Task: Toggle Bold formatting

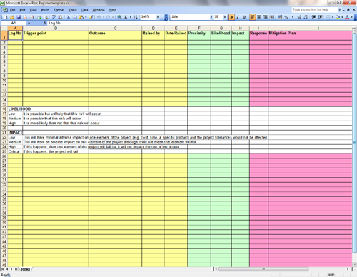Action: point(231,17)
